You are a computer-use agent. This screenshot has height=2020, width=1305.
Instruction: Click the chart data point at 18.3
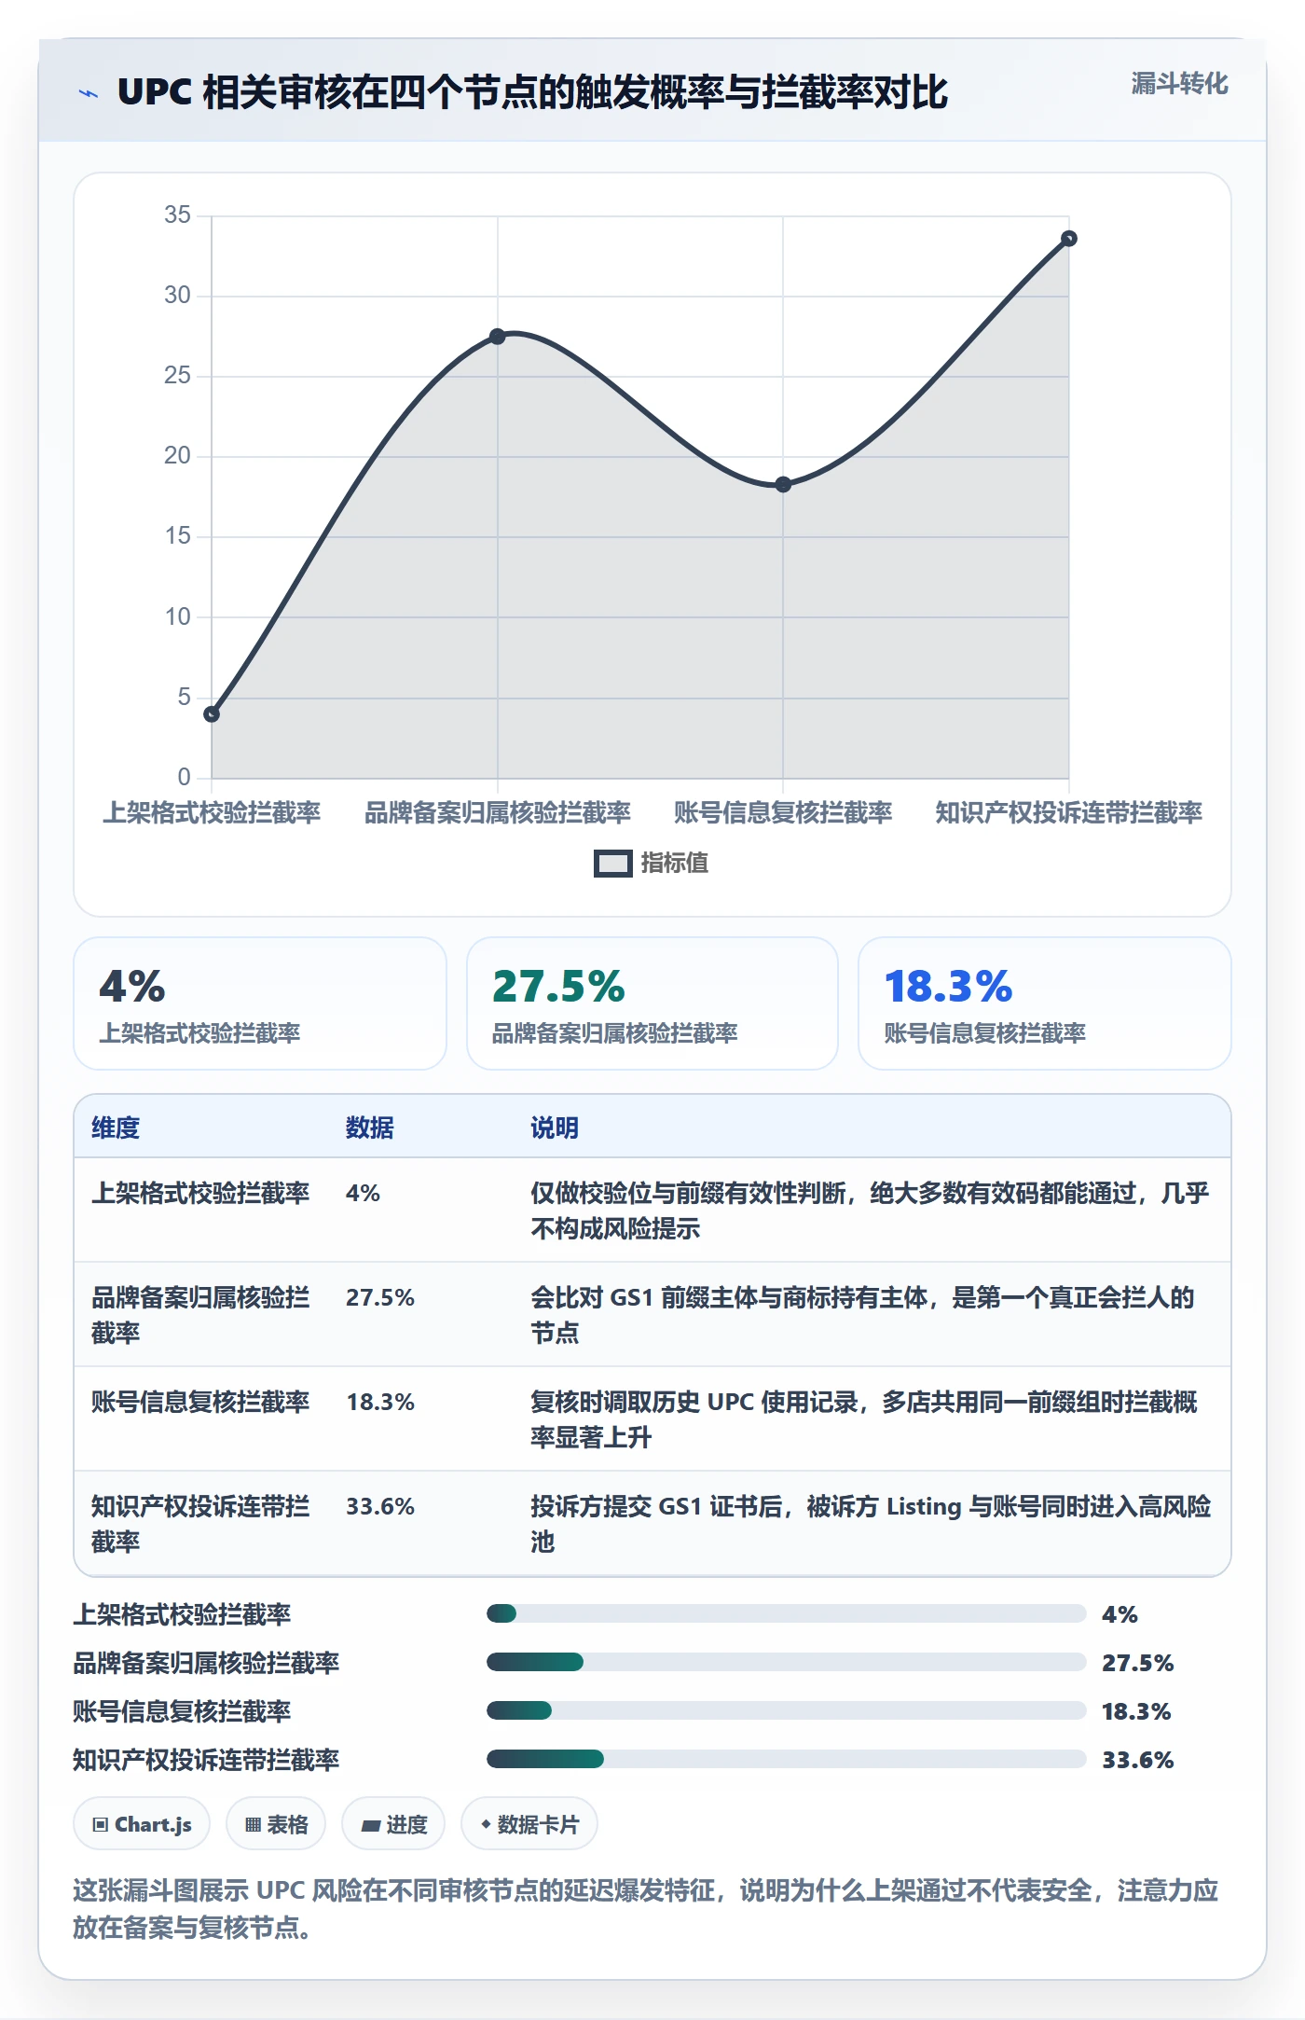click(x=783, y=485)
